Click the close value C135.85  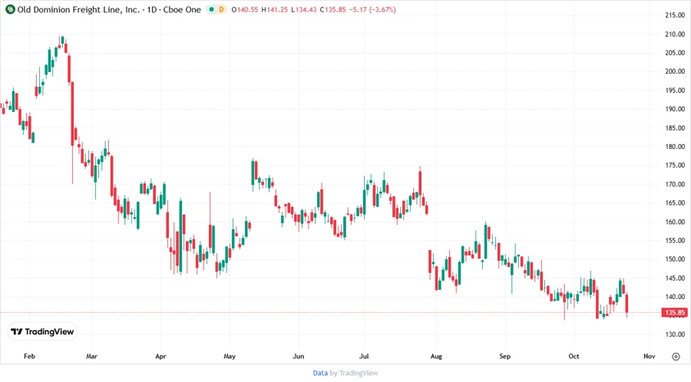[x=332, y=10]
